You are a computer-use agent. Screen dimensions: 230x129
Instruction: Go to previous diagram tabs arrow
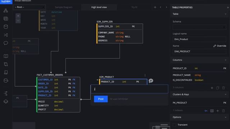coord(161,7)
